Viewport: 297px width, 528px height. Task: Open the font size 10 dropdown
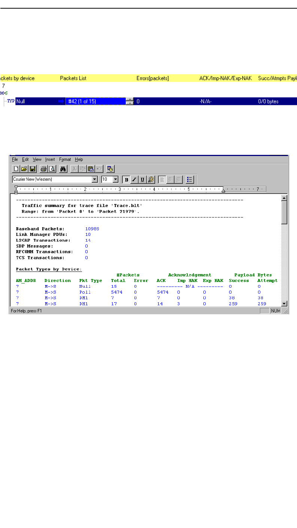[115, 180]
